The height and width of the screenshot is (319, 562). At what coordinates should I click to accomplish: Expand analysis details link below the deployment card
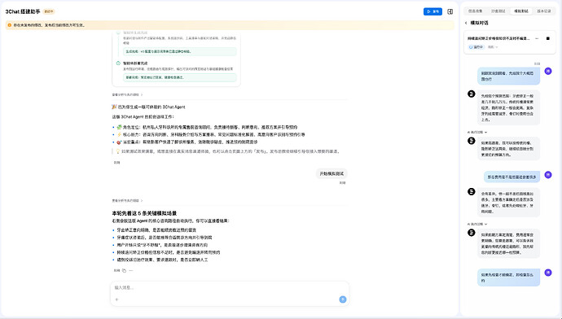point(127,95)
